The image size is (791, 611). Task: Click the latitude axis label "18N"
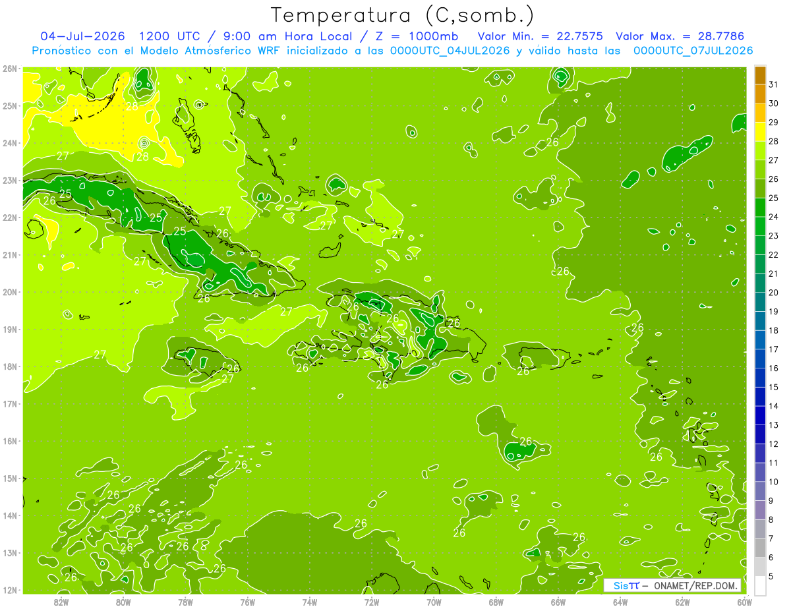click(x=10, y=366)
